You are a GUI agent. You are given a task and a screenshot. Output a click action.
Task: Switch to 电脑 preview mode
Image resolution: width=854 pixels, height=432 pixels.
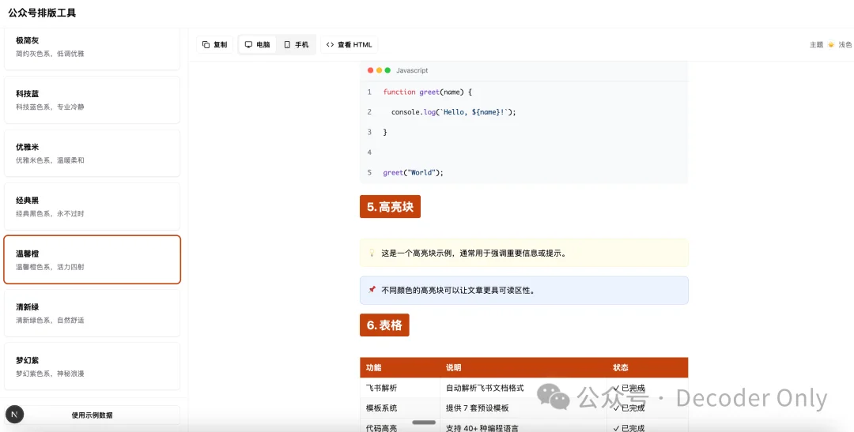pos(257,44)
